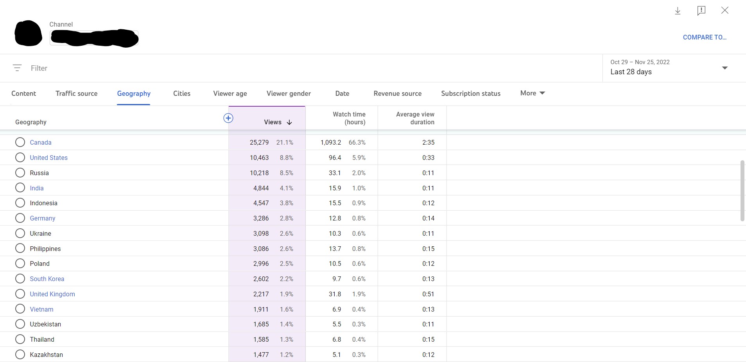
Task: Open the Germany geography link
Action: coord(43,218)
